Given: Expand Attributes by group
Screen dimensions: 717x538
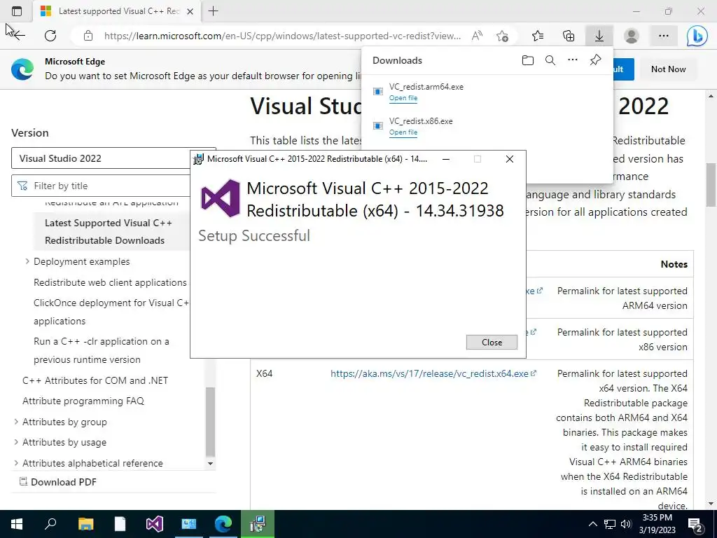Looking at the screenshot, I should 17,421.
